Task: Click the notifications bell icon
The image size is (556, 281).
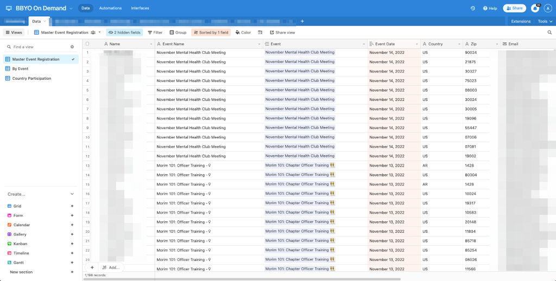Action: click(x=535, y=8)
